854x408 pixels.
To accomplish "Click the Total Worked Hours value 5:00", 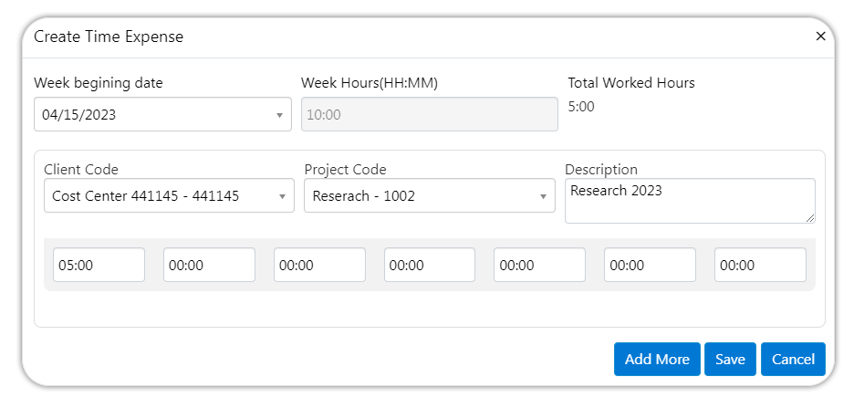I will pyautogui.click(x=581, y=107).
